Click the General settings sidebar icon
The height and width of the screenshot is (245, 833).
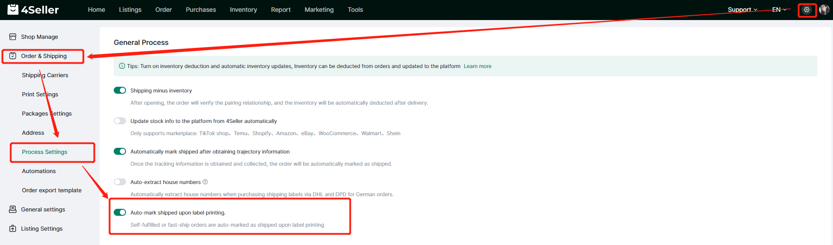click(x=13, y=210)
